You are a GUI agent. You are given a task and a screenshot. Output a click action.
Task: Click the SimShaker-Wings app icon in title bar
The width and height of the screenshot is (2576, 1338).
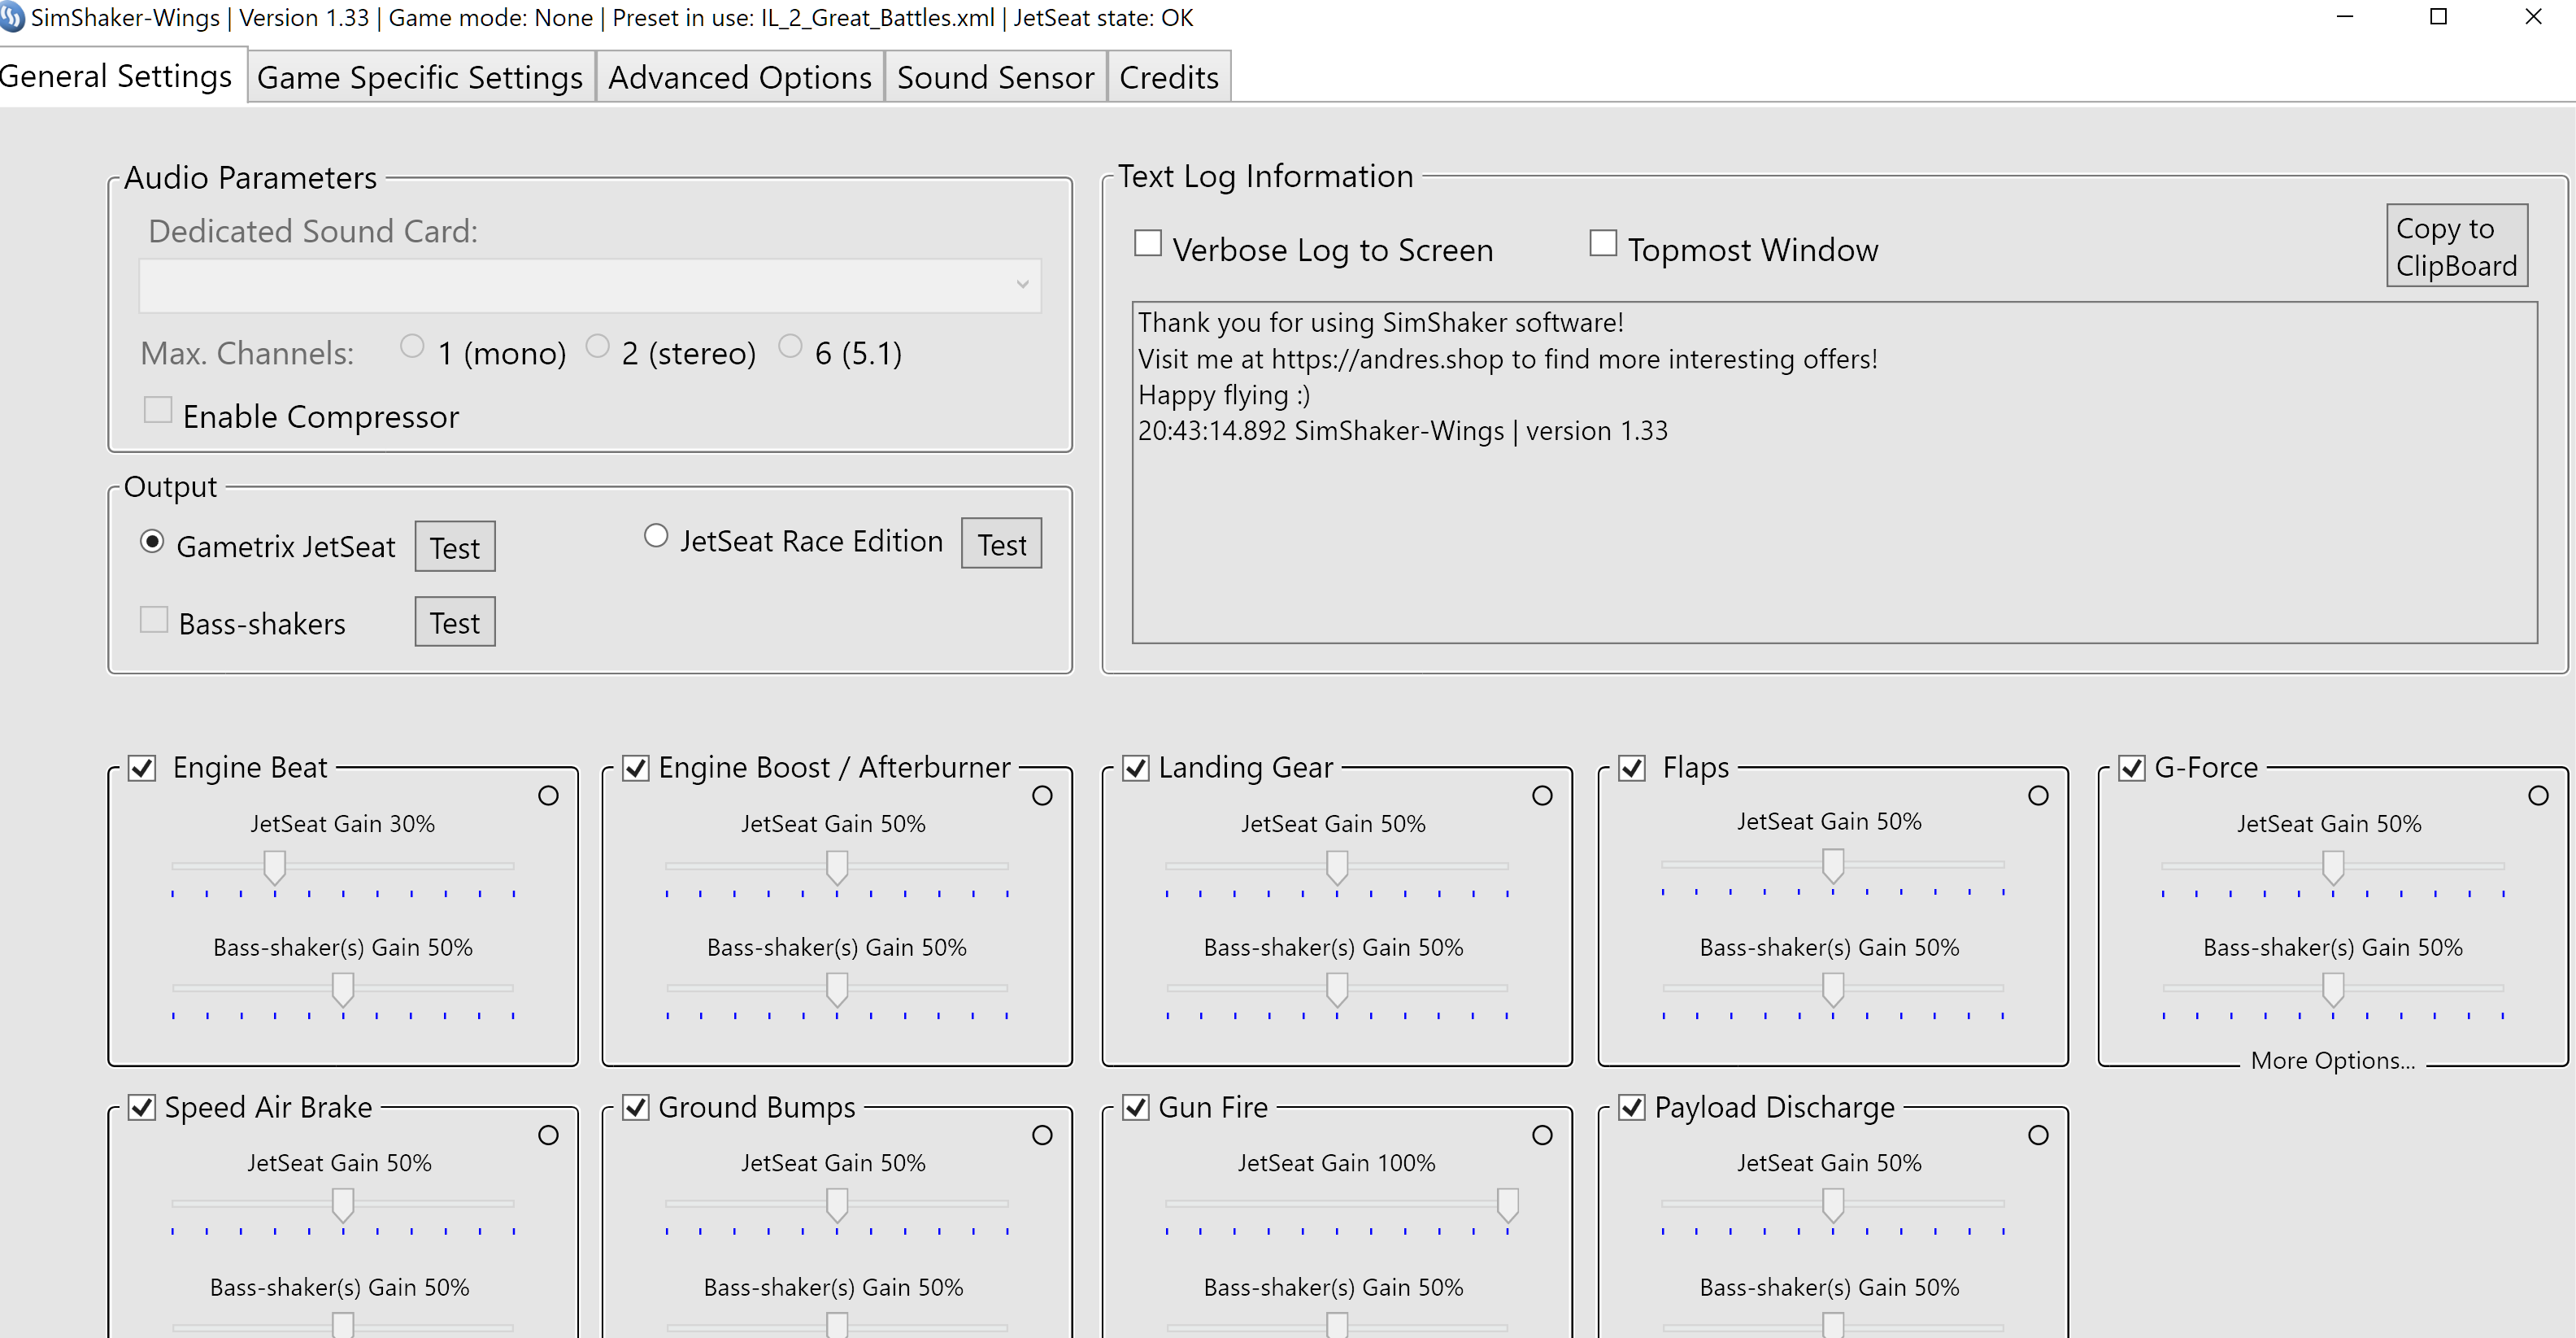(x=11, y=17)
